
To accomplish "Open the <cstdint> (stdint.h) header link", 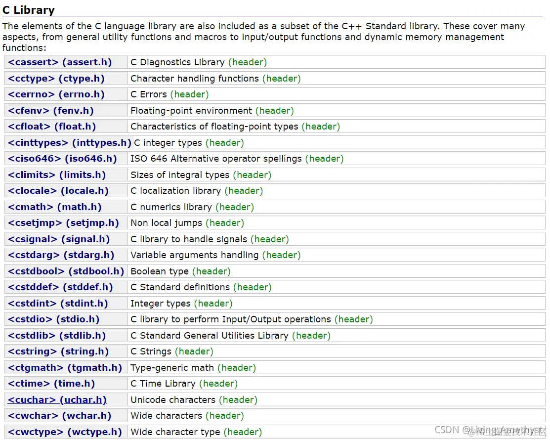I will pyautogui.click(x=58, y=303).
